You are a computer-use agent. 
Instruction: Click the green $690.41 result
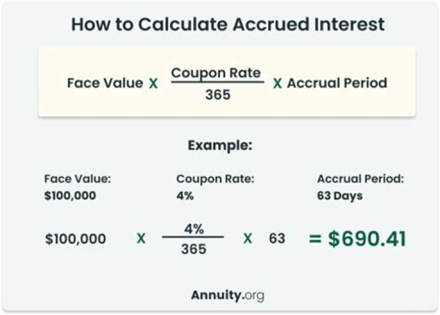[358, 239]
